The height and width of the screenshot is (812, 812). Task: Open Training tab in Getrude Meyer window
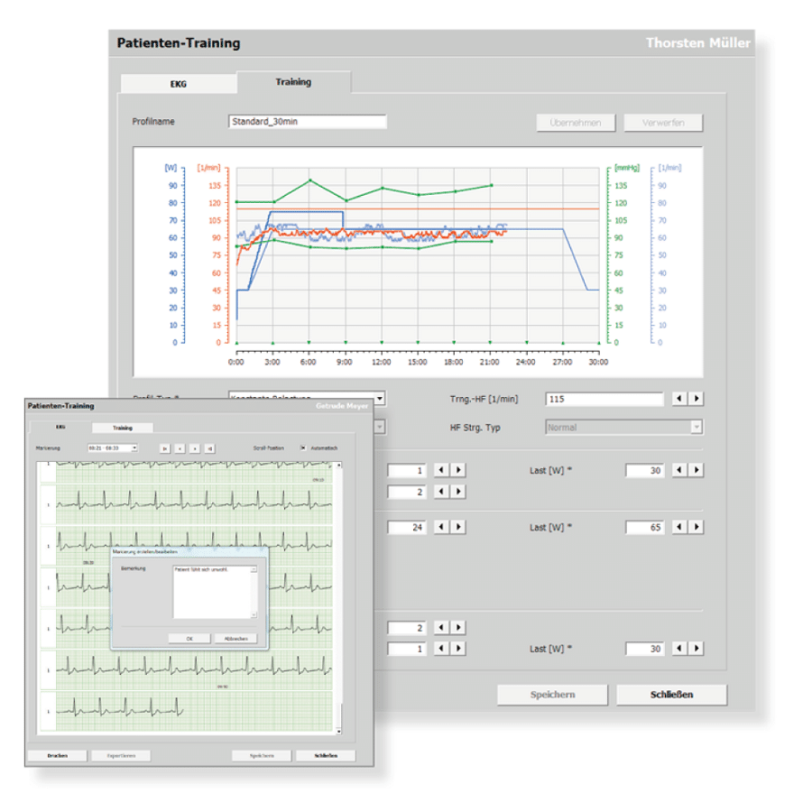[x=123, y=428]
